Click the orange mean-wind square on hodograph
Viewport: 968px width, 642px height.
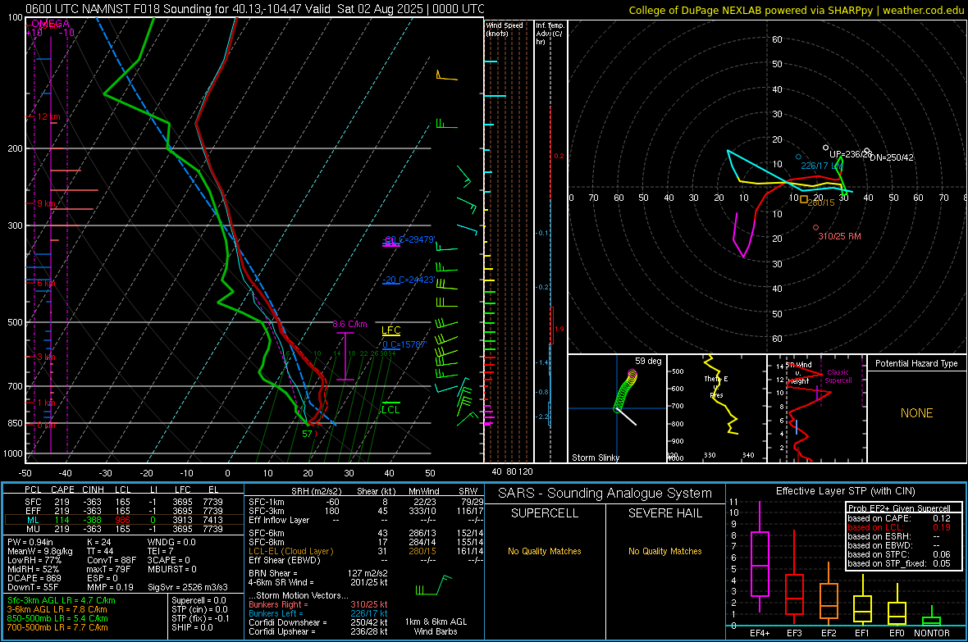[804, 199]
